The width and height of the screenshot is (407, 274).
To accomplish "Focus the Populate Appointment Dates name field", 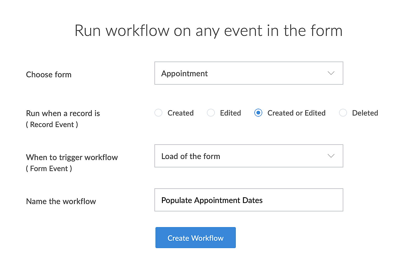I will coord(248,200).
